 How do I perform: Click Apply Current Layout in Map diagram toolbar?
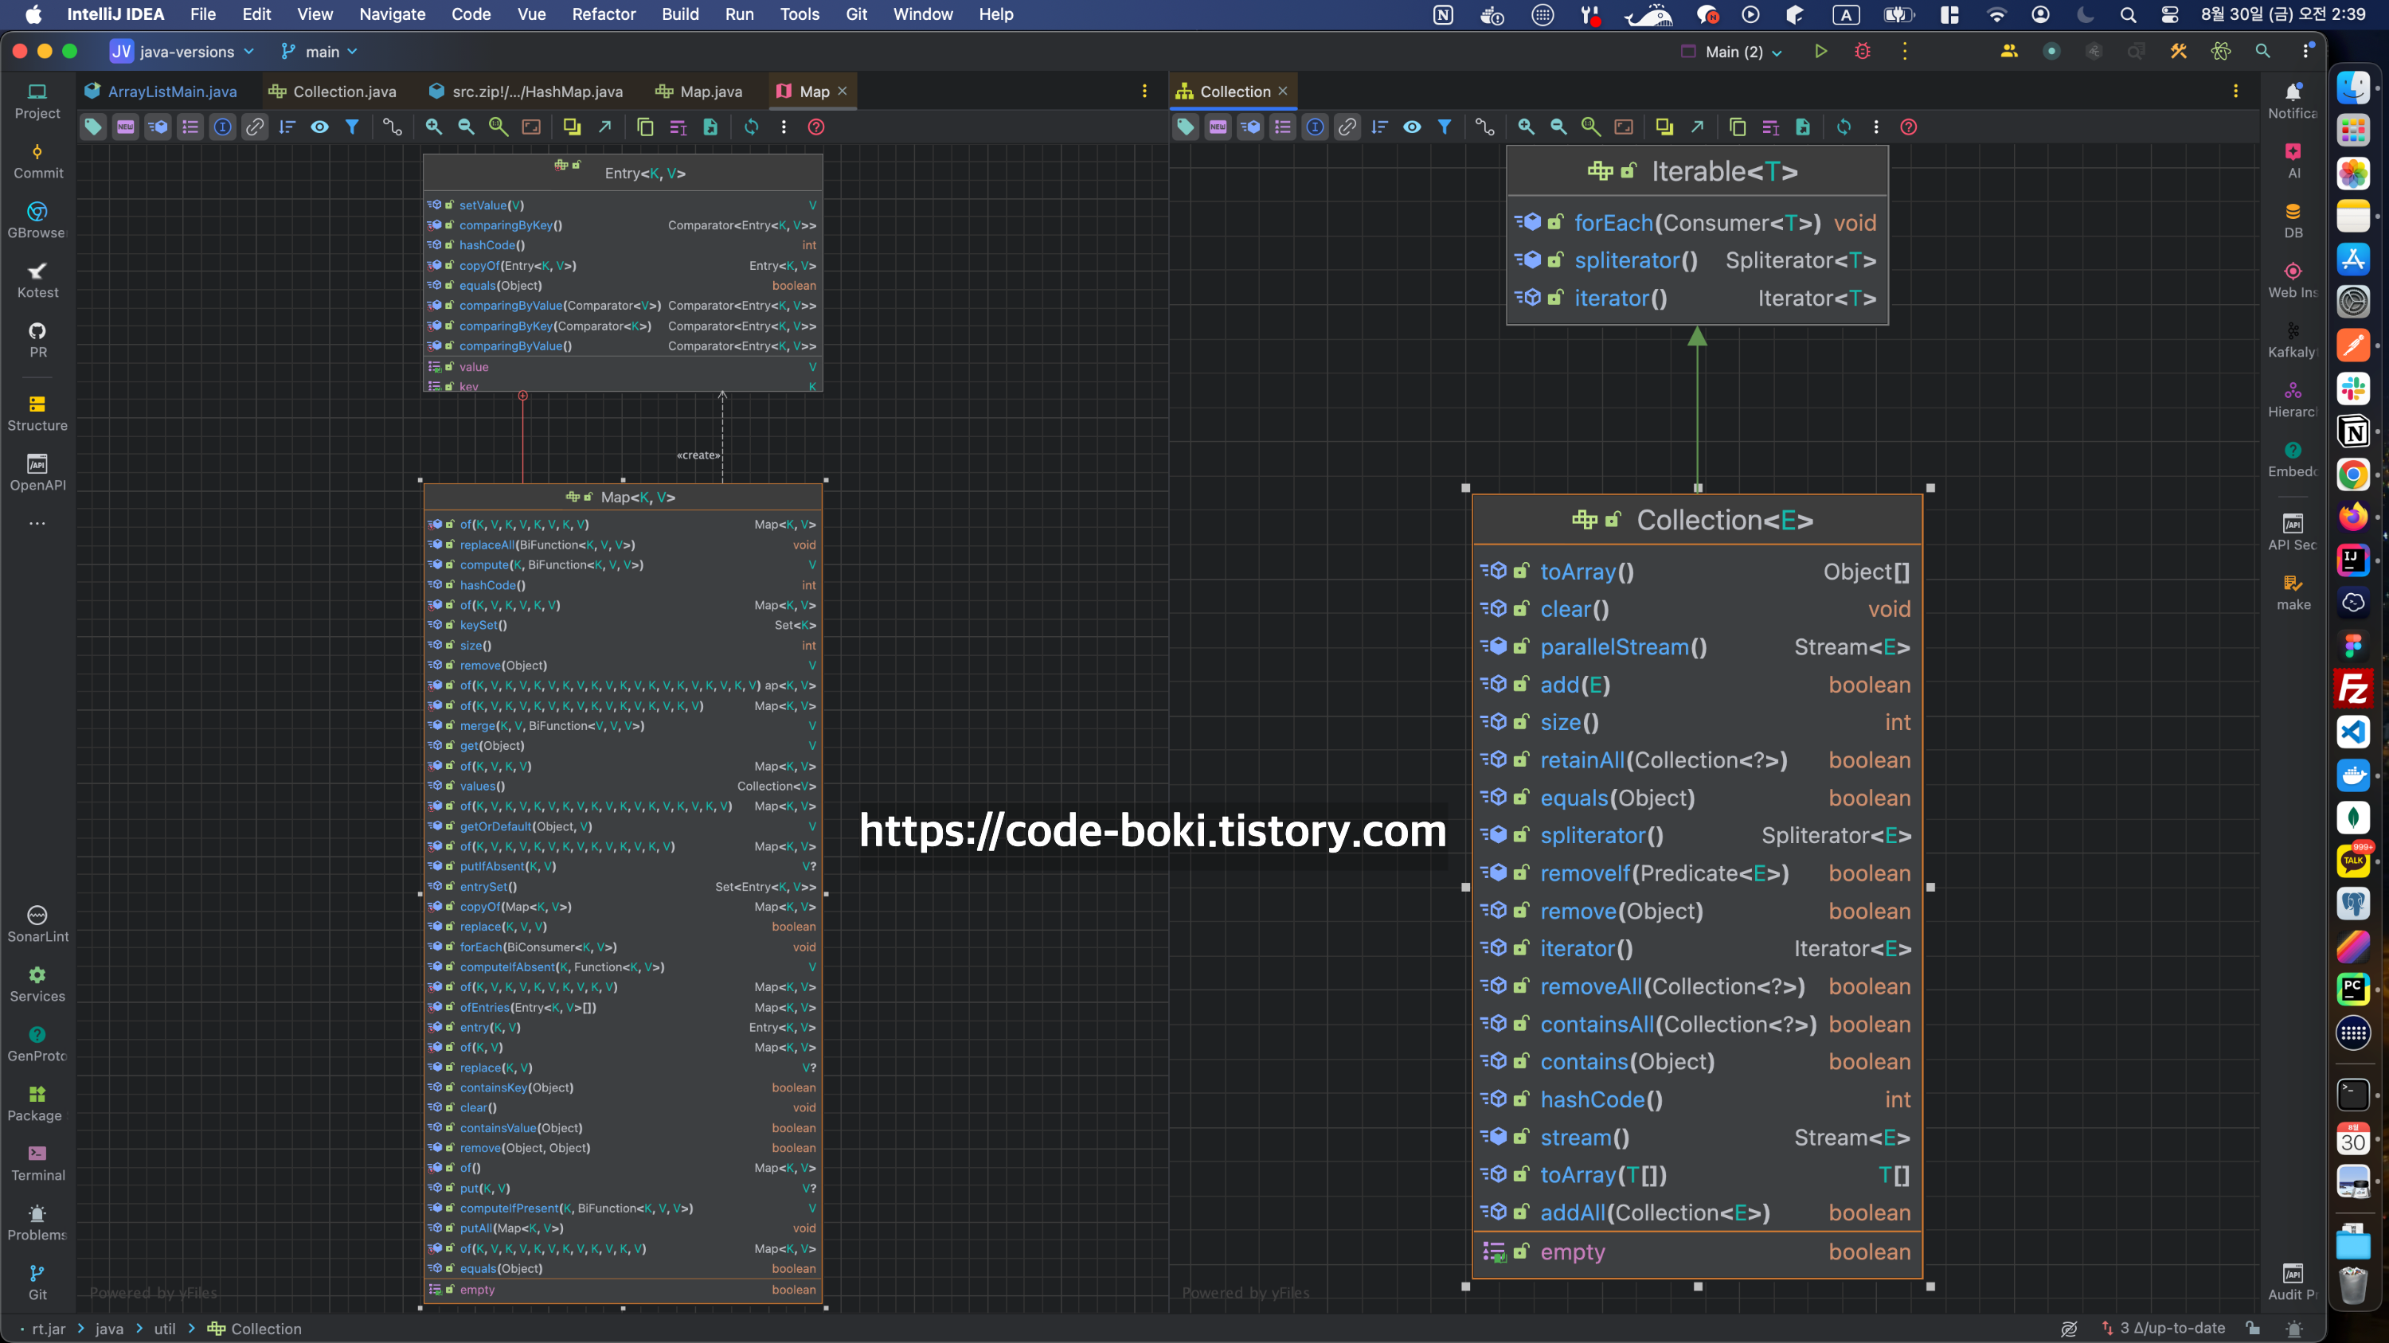click(751, 127)
